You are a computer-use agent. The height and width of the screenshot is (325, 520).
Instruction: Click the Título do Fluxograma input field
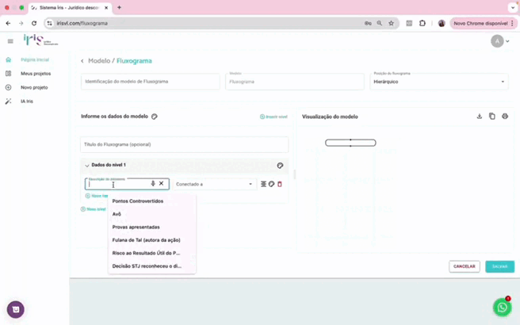[184, 144]
